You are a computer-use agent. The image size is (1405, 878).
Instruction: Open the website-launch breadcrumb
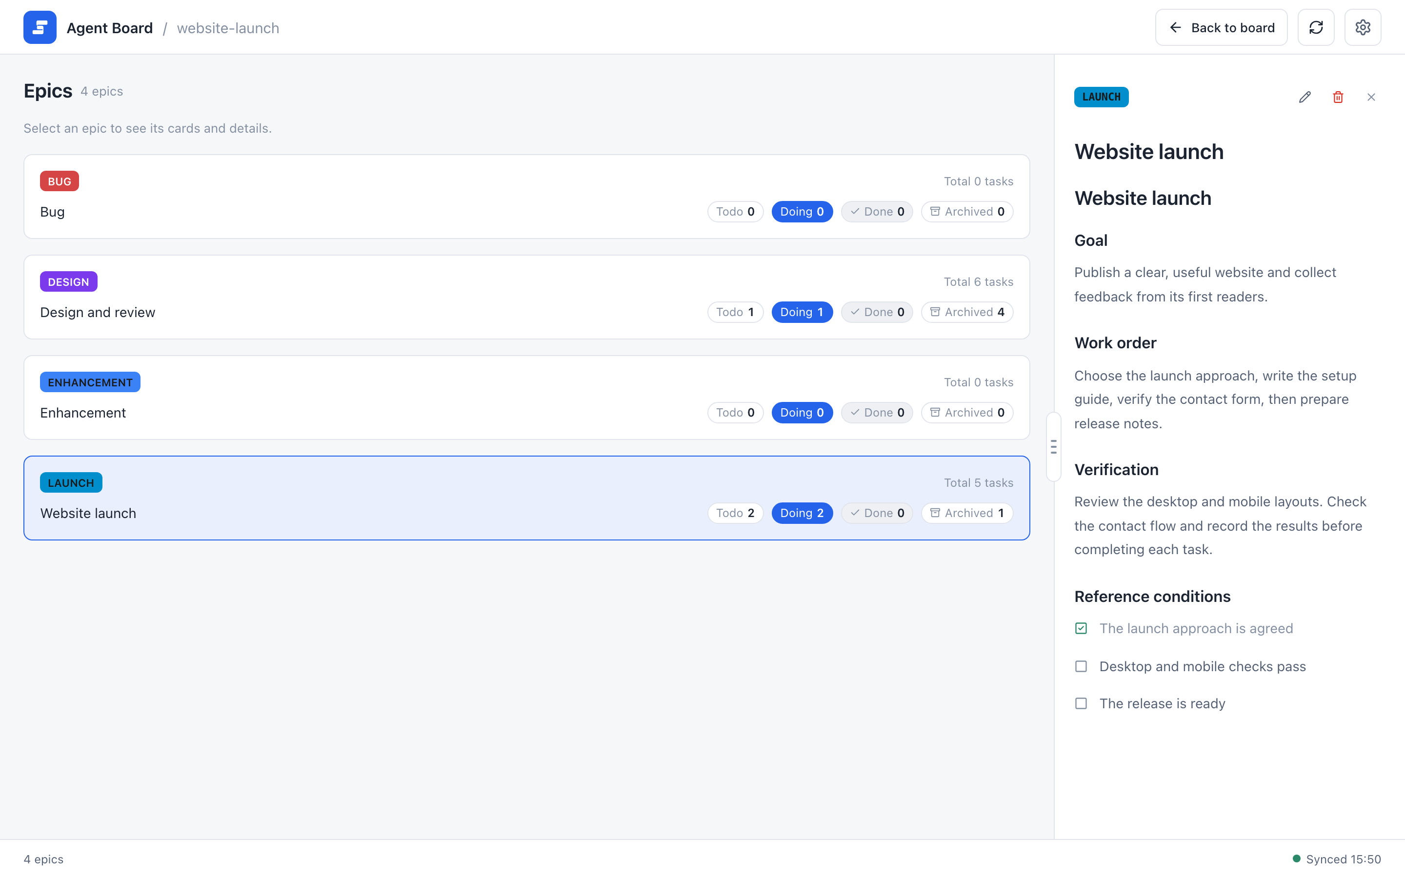[x=228, y=28]
